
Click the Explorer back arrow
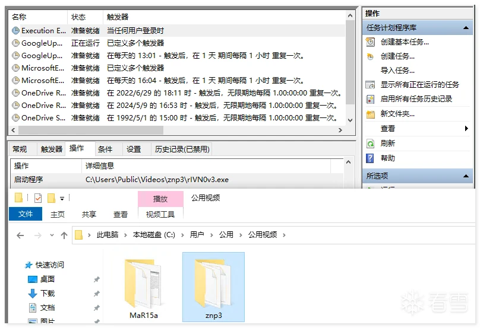[x=20, y=235]
